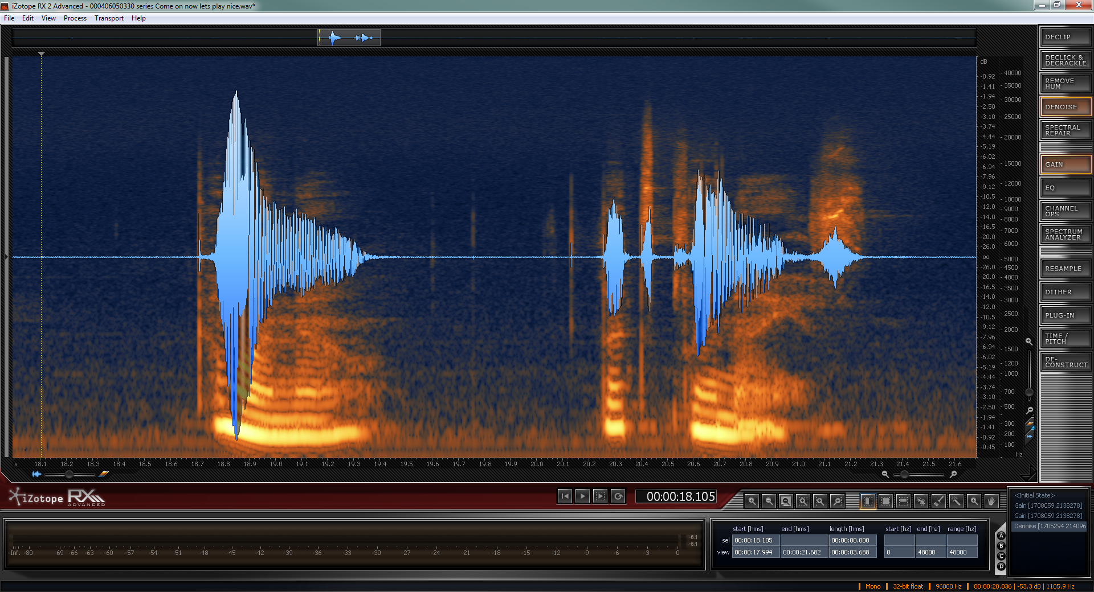Click the time zoom in magnifier below timeline
The height and width of the screenshot is (592, 1094).
(x=953, y=474)
